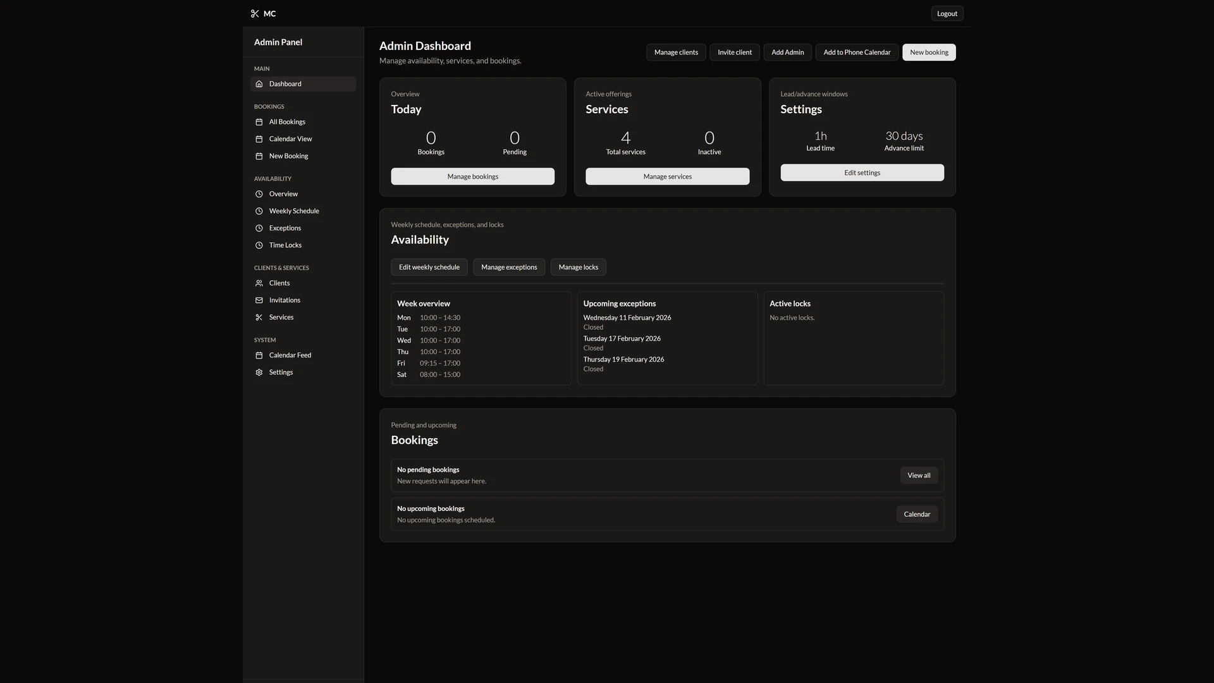
Task: Open Calendar from upcoming bookings row
Action: click(917, 515)
